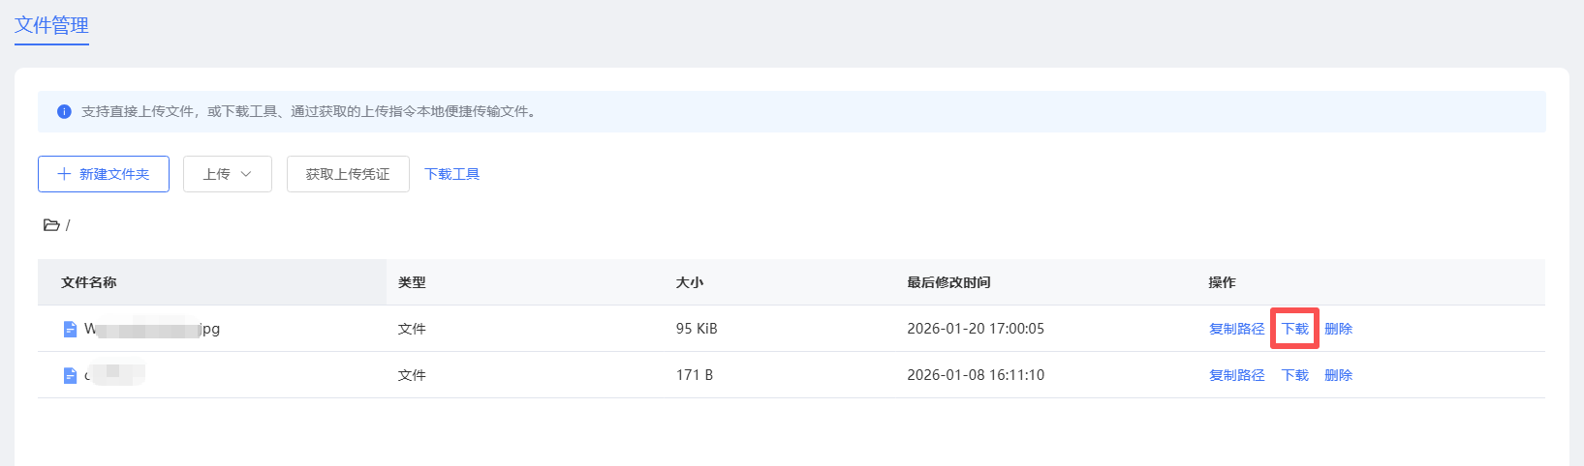
Task: Click the 文件名称 column header
Action: (88, 282)
